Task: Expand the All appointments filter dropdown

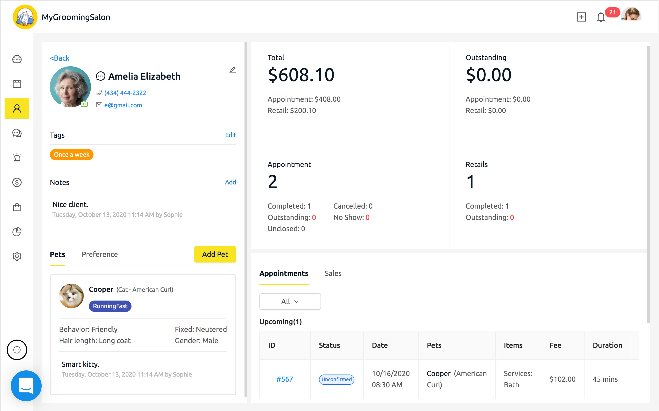Action: tap(290, 302)
